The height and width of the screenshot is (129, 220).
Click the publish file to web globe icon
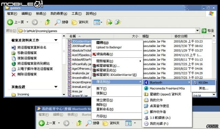(14, 64)
